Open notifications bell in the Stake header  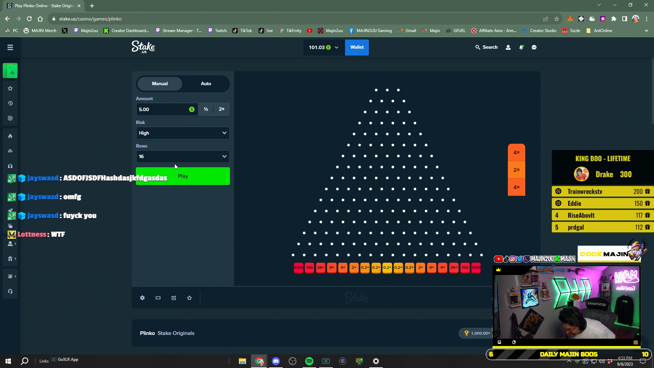pyautogui.click(x=521, y=47)
